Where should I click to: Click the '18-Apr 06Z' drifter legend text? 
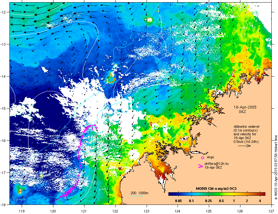click(213, 167)
